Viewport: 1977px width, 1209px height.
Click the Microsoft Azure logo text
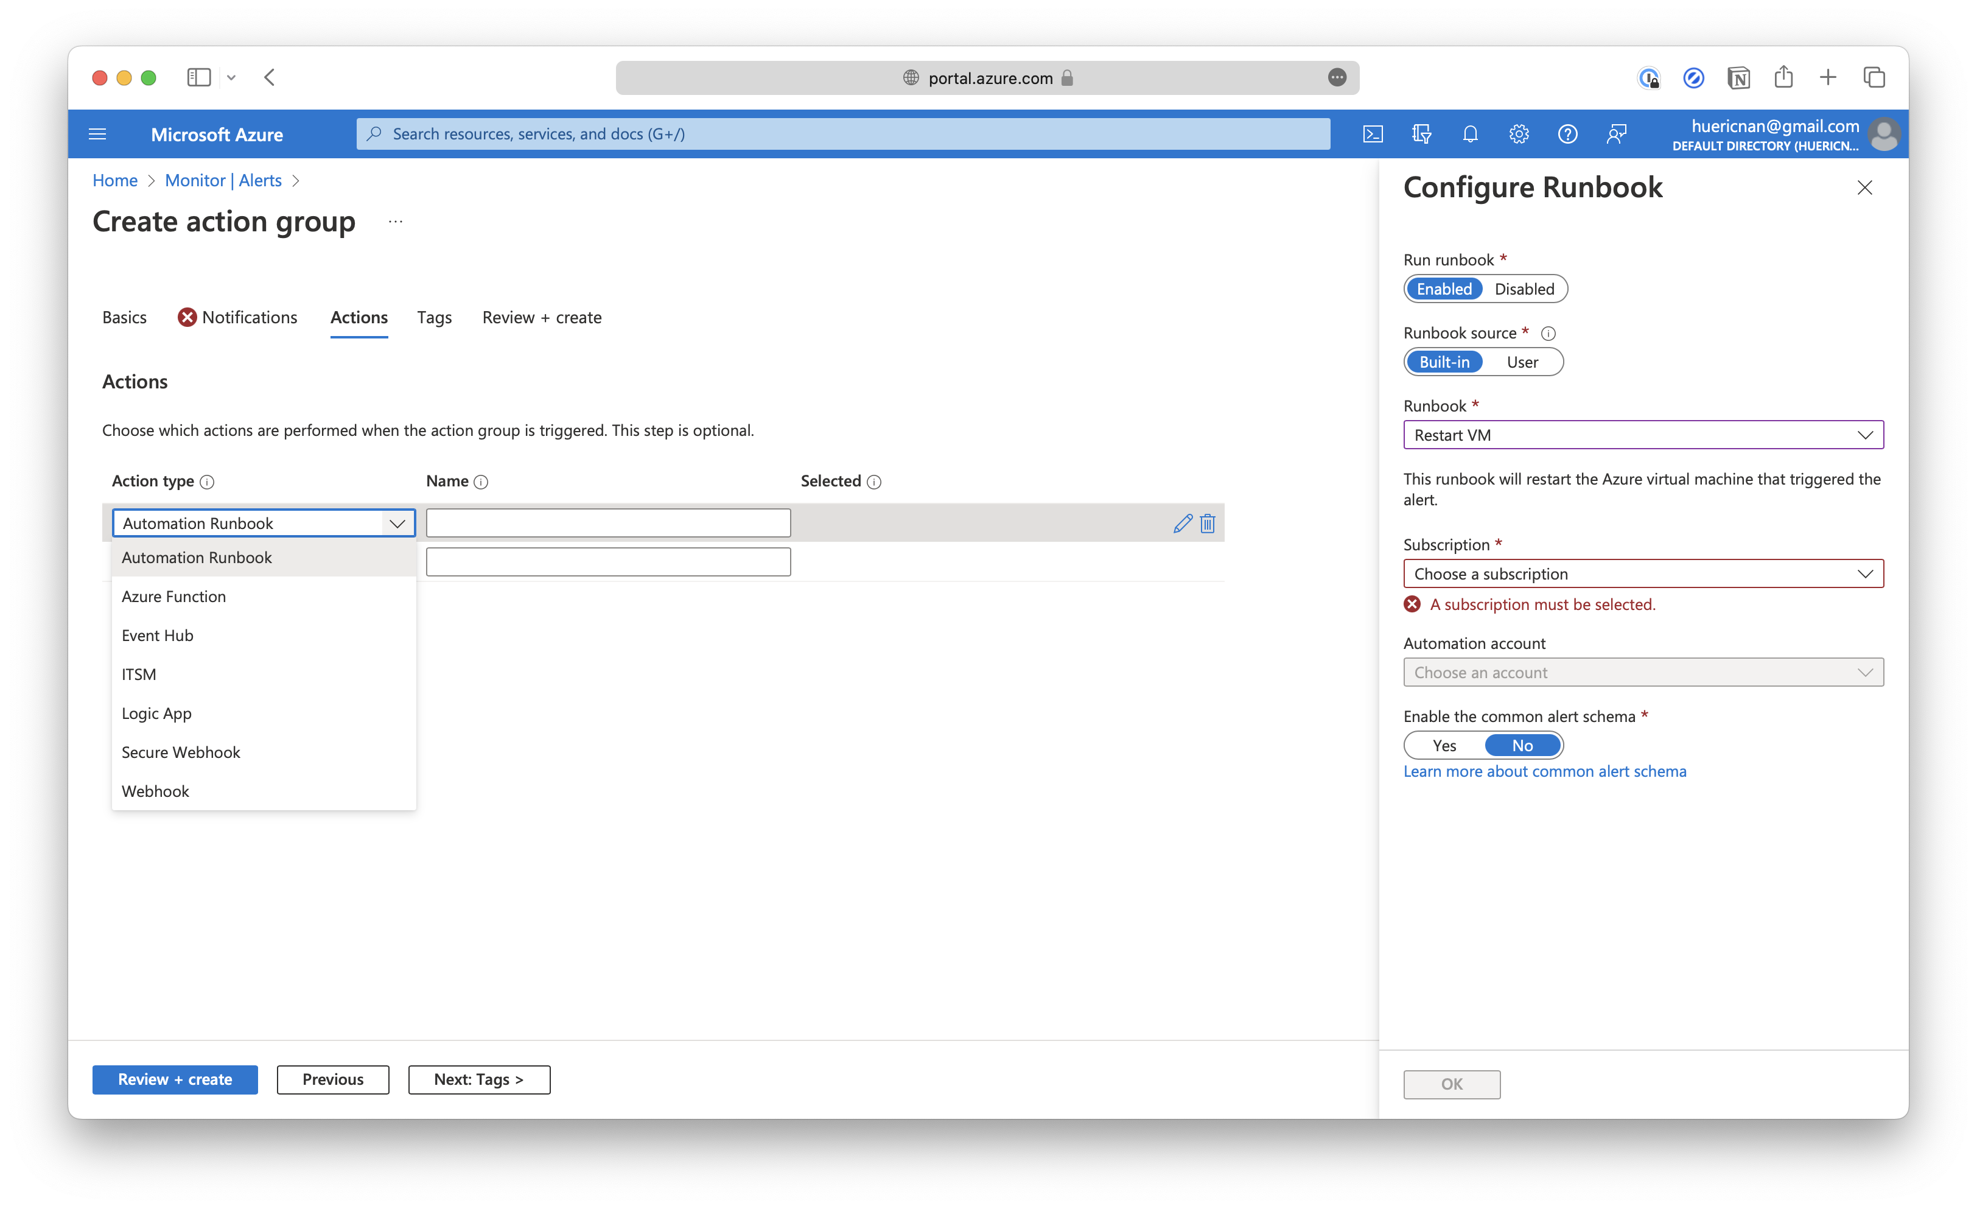[x=217, y=134]
